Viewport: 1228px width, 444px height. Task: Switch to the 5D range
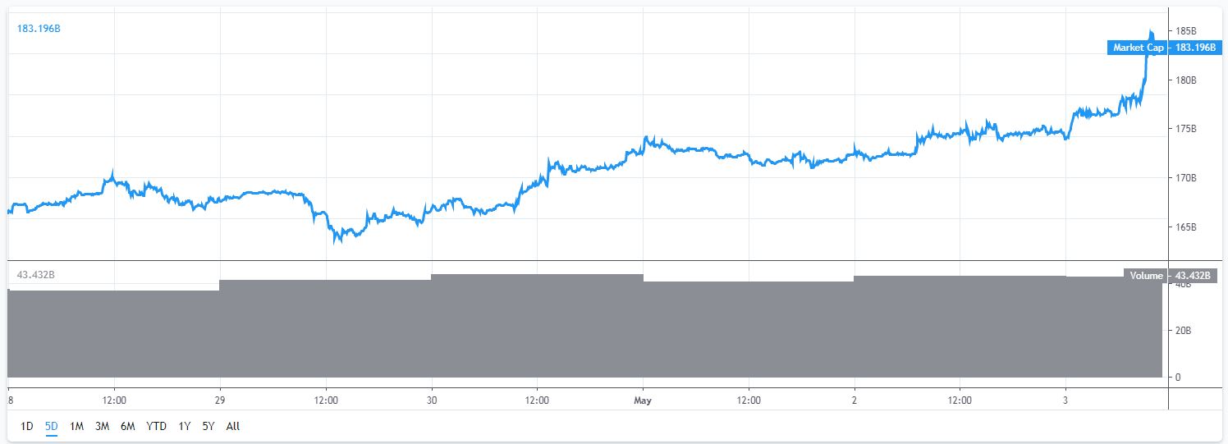click(x=52, y=426)
